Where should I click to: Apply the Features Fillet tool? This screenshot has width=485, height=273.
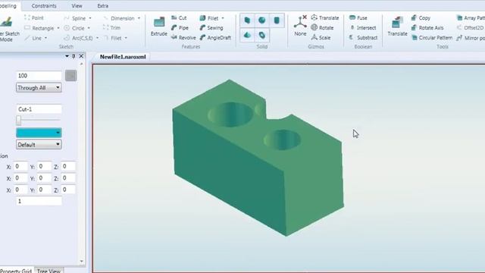209,18
